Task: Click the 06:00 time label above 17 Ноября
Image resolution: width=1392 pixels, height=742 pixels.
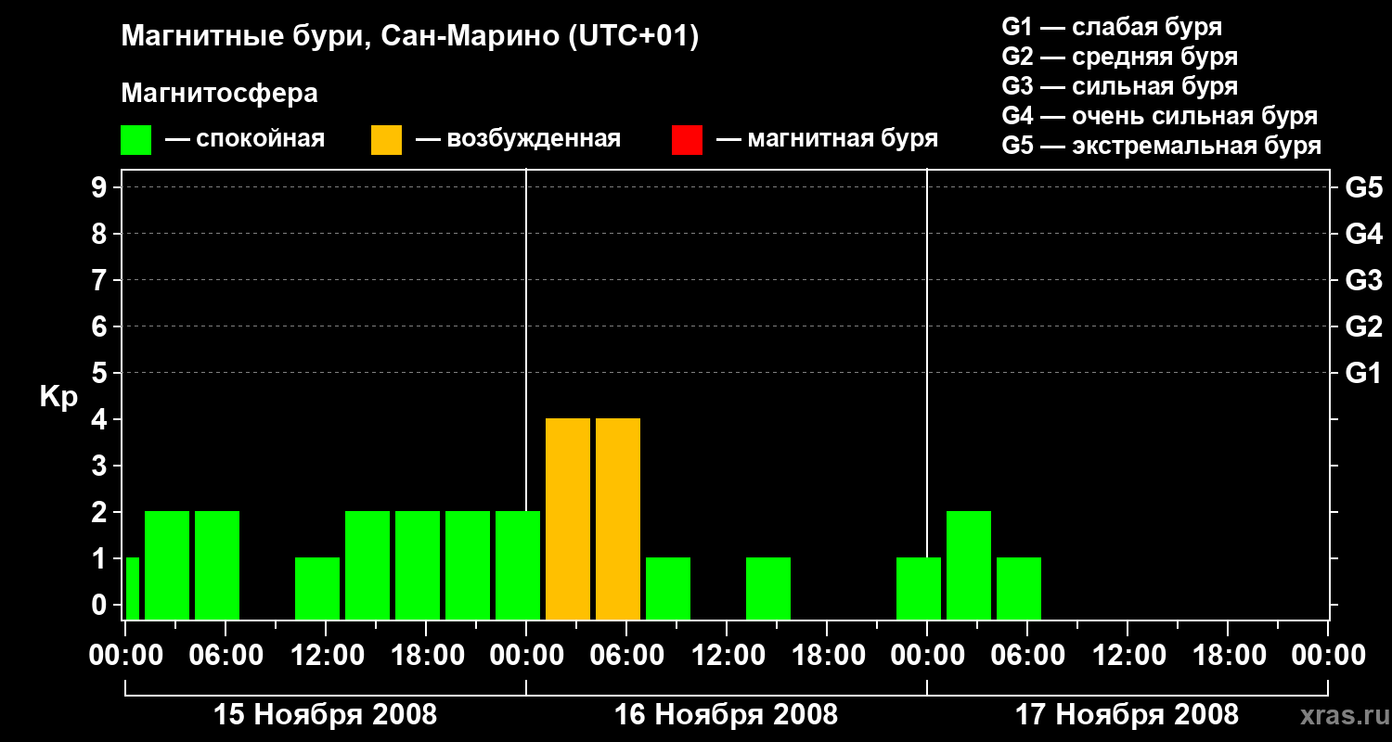Action: pos(1027,656)
